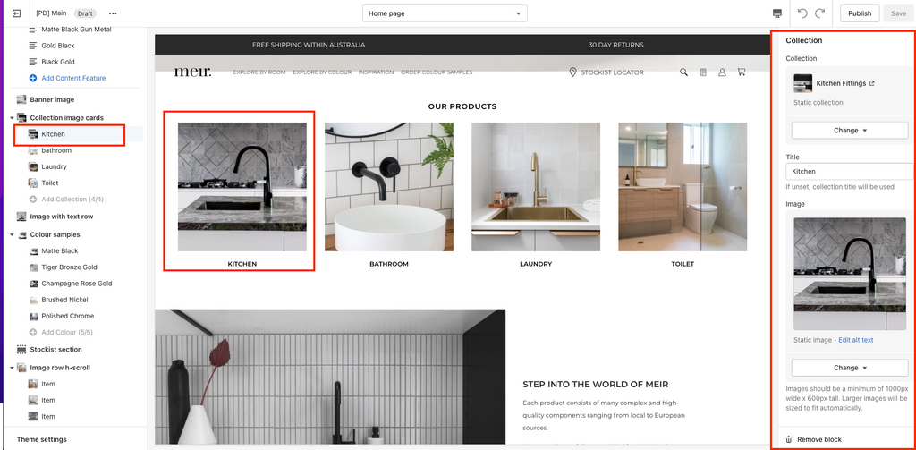This screenshot has height=450, width=916.
Task: Open the storefront cart icon
Action: (x=742, y=72)
